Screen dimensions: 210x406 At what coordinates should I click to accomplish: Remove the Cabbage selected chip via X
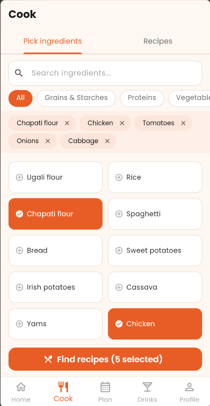pos(107,141)
